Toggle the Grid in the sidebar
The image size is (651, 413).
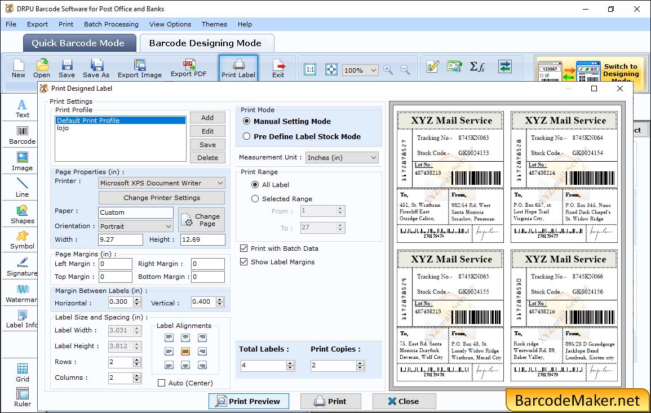23,372
